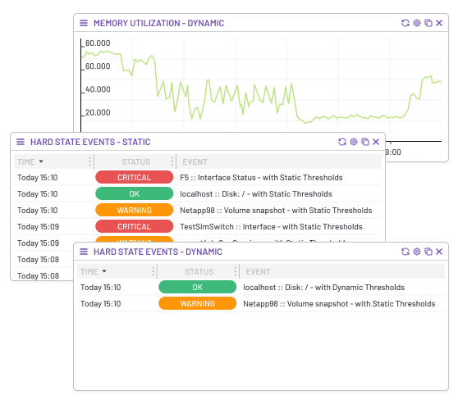Click the Memory Utilization - Dynamic title
Image resolution: width=458 pixels, height=404 pixels.
coord(158,23)
